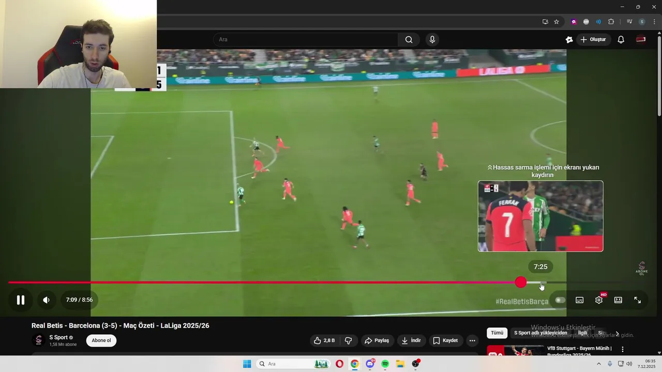Click inside the YouTube Ara search field
Screen dimensions: 662x372
point(306,40)
